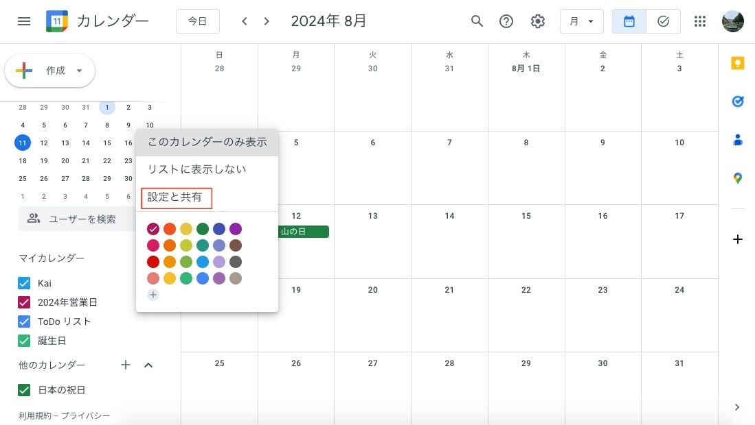Switch to Tasks view using the checkmark icon

tap(663, 21)
